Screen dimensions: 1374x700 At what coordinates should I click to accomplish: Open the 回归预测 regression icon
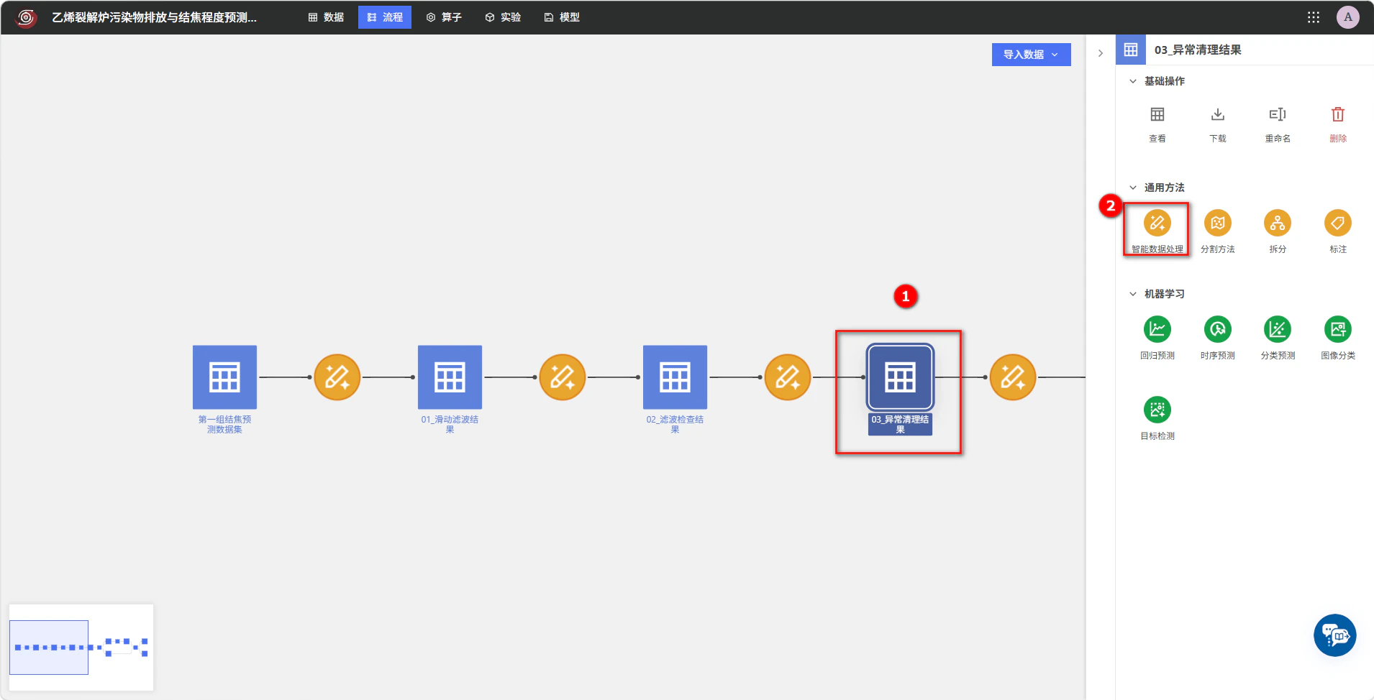click(x=1157, y=330)
